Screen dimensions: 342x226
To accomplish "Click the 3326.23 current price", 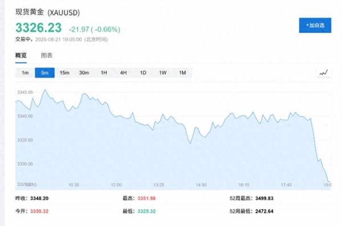I will pos(38,28).
